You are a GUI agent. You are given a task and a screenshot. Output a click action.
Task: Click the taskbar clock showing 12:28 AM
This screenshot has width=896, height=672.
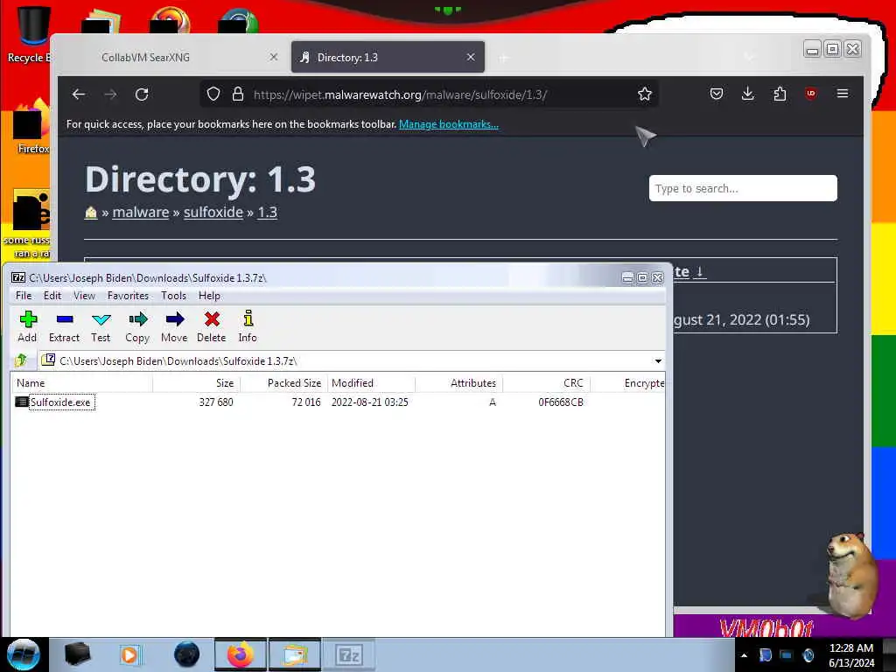[x=851, y=654]
